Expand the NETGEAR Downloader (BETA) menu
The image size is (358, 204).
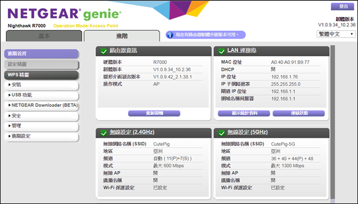42,105
